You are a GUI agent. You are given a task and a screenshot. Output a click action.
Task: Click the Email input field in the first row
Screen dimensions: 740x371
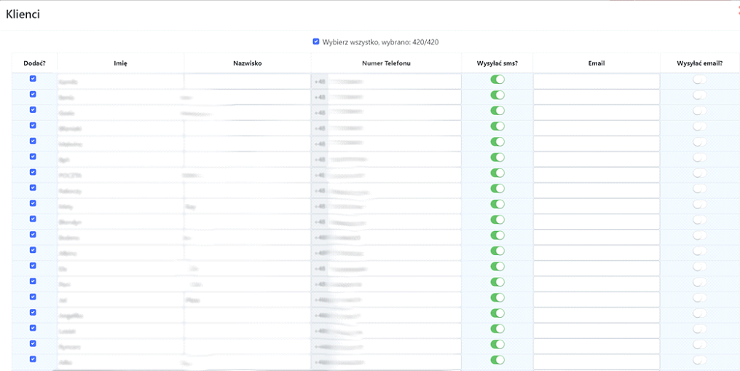pyautogui.click(x=596, y=82)
